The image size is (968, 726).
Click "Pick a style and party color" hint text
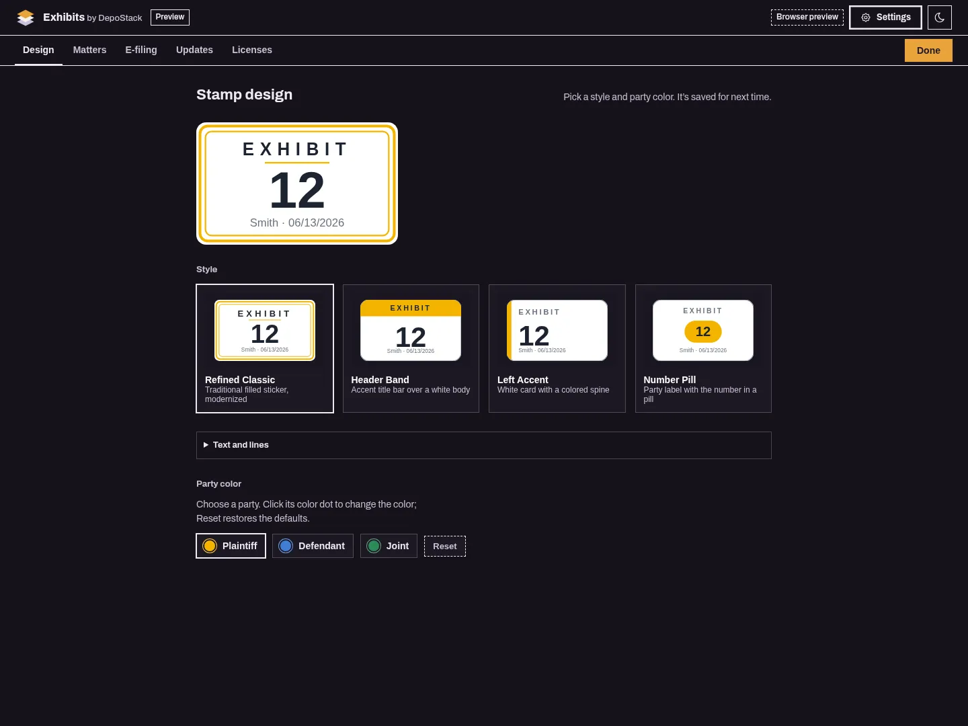(668, 97)
